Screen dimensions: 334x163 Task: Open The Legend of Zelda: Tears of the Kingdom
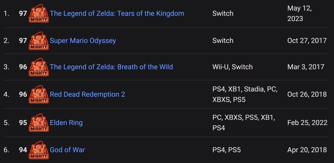point(117,13)
